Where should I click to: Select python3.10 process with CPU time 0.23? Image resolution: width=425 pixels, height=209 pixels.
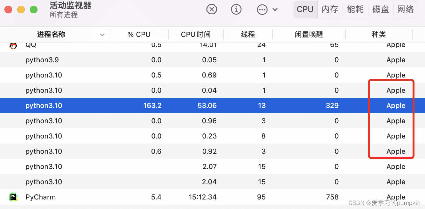(44, 136)
